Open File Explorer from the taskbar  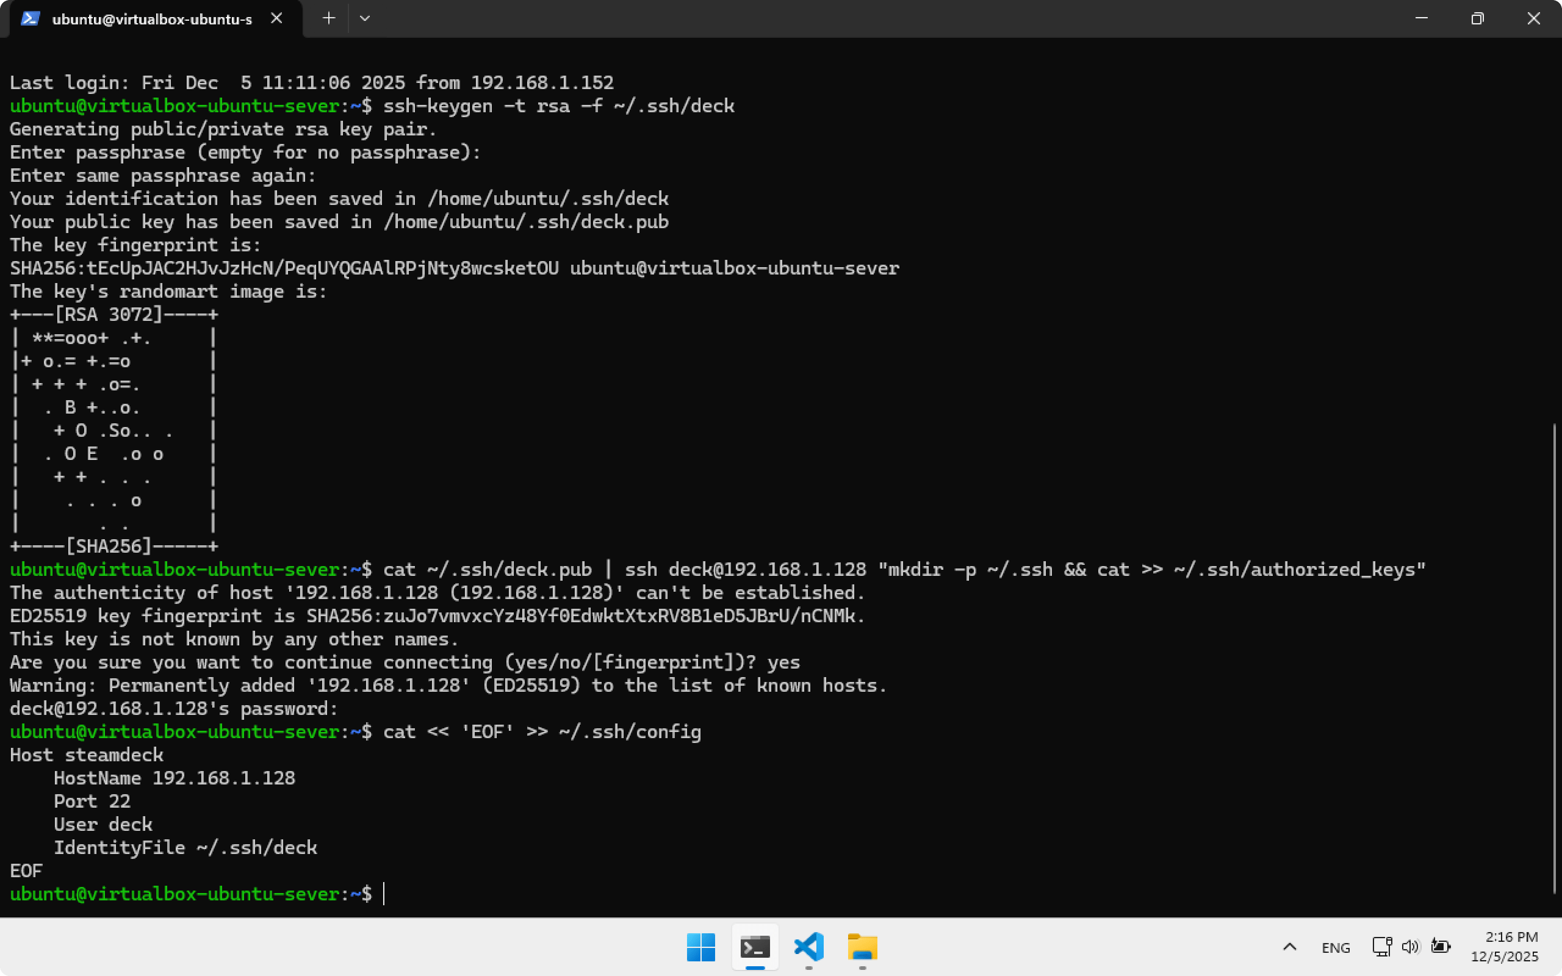(862, 947)
